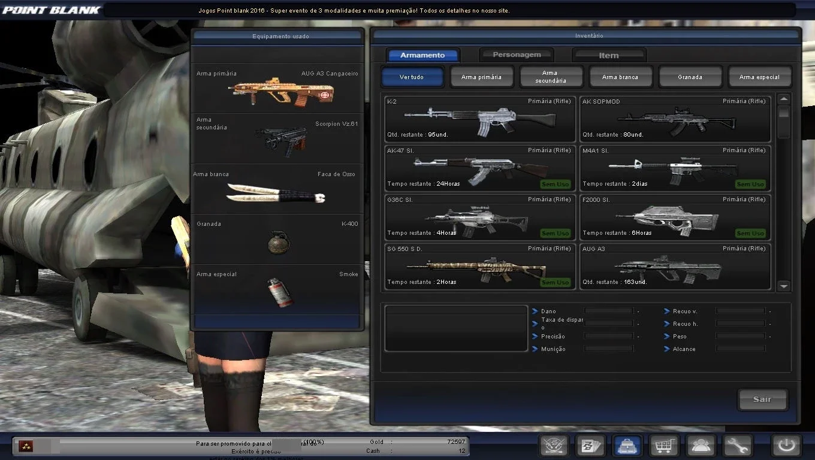Select the G36C Sl. rifle
The image size is (815, 460).
480,216
